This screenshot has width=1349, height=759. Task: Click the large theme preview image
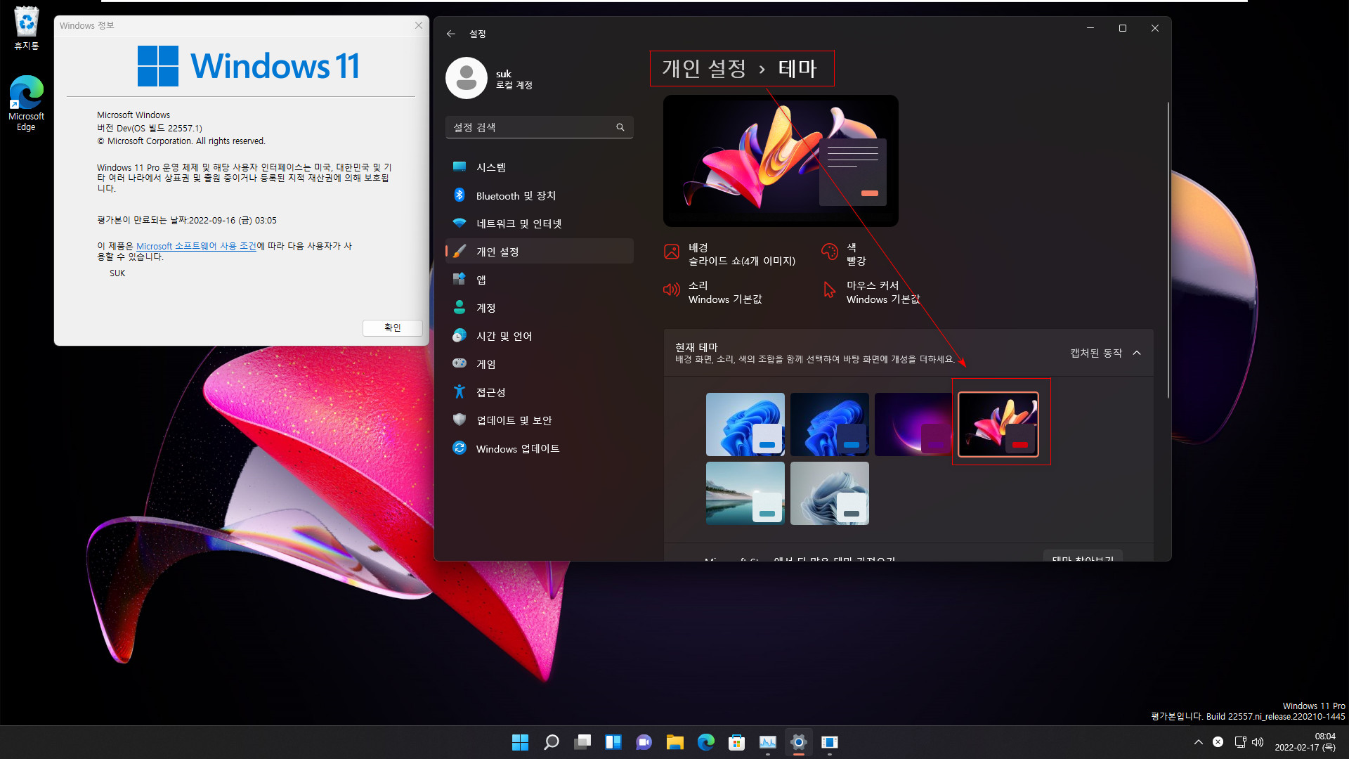(781, 161)
